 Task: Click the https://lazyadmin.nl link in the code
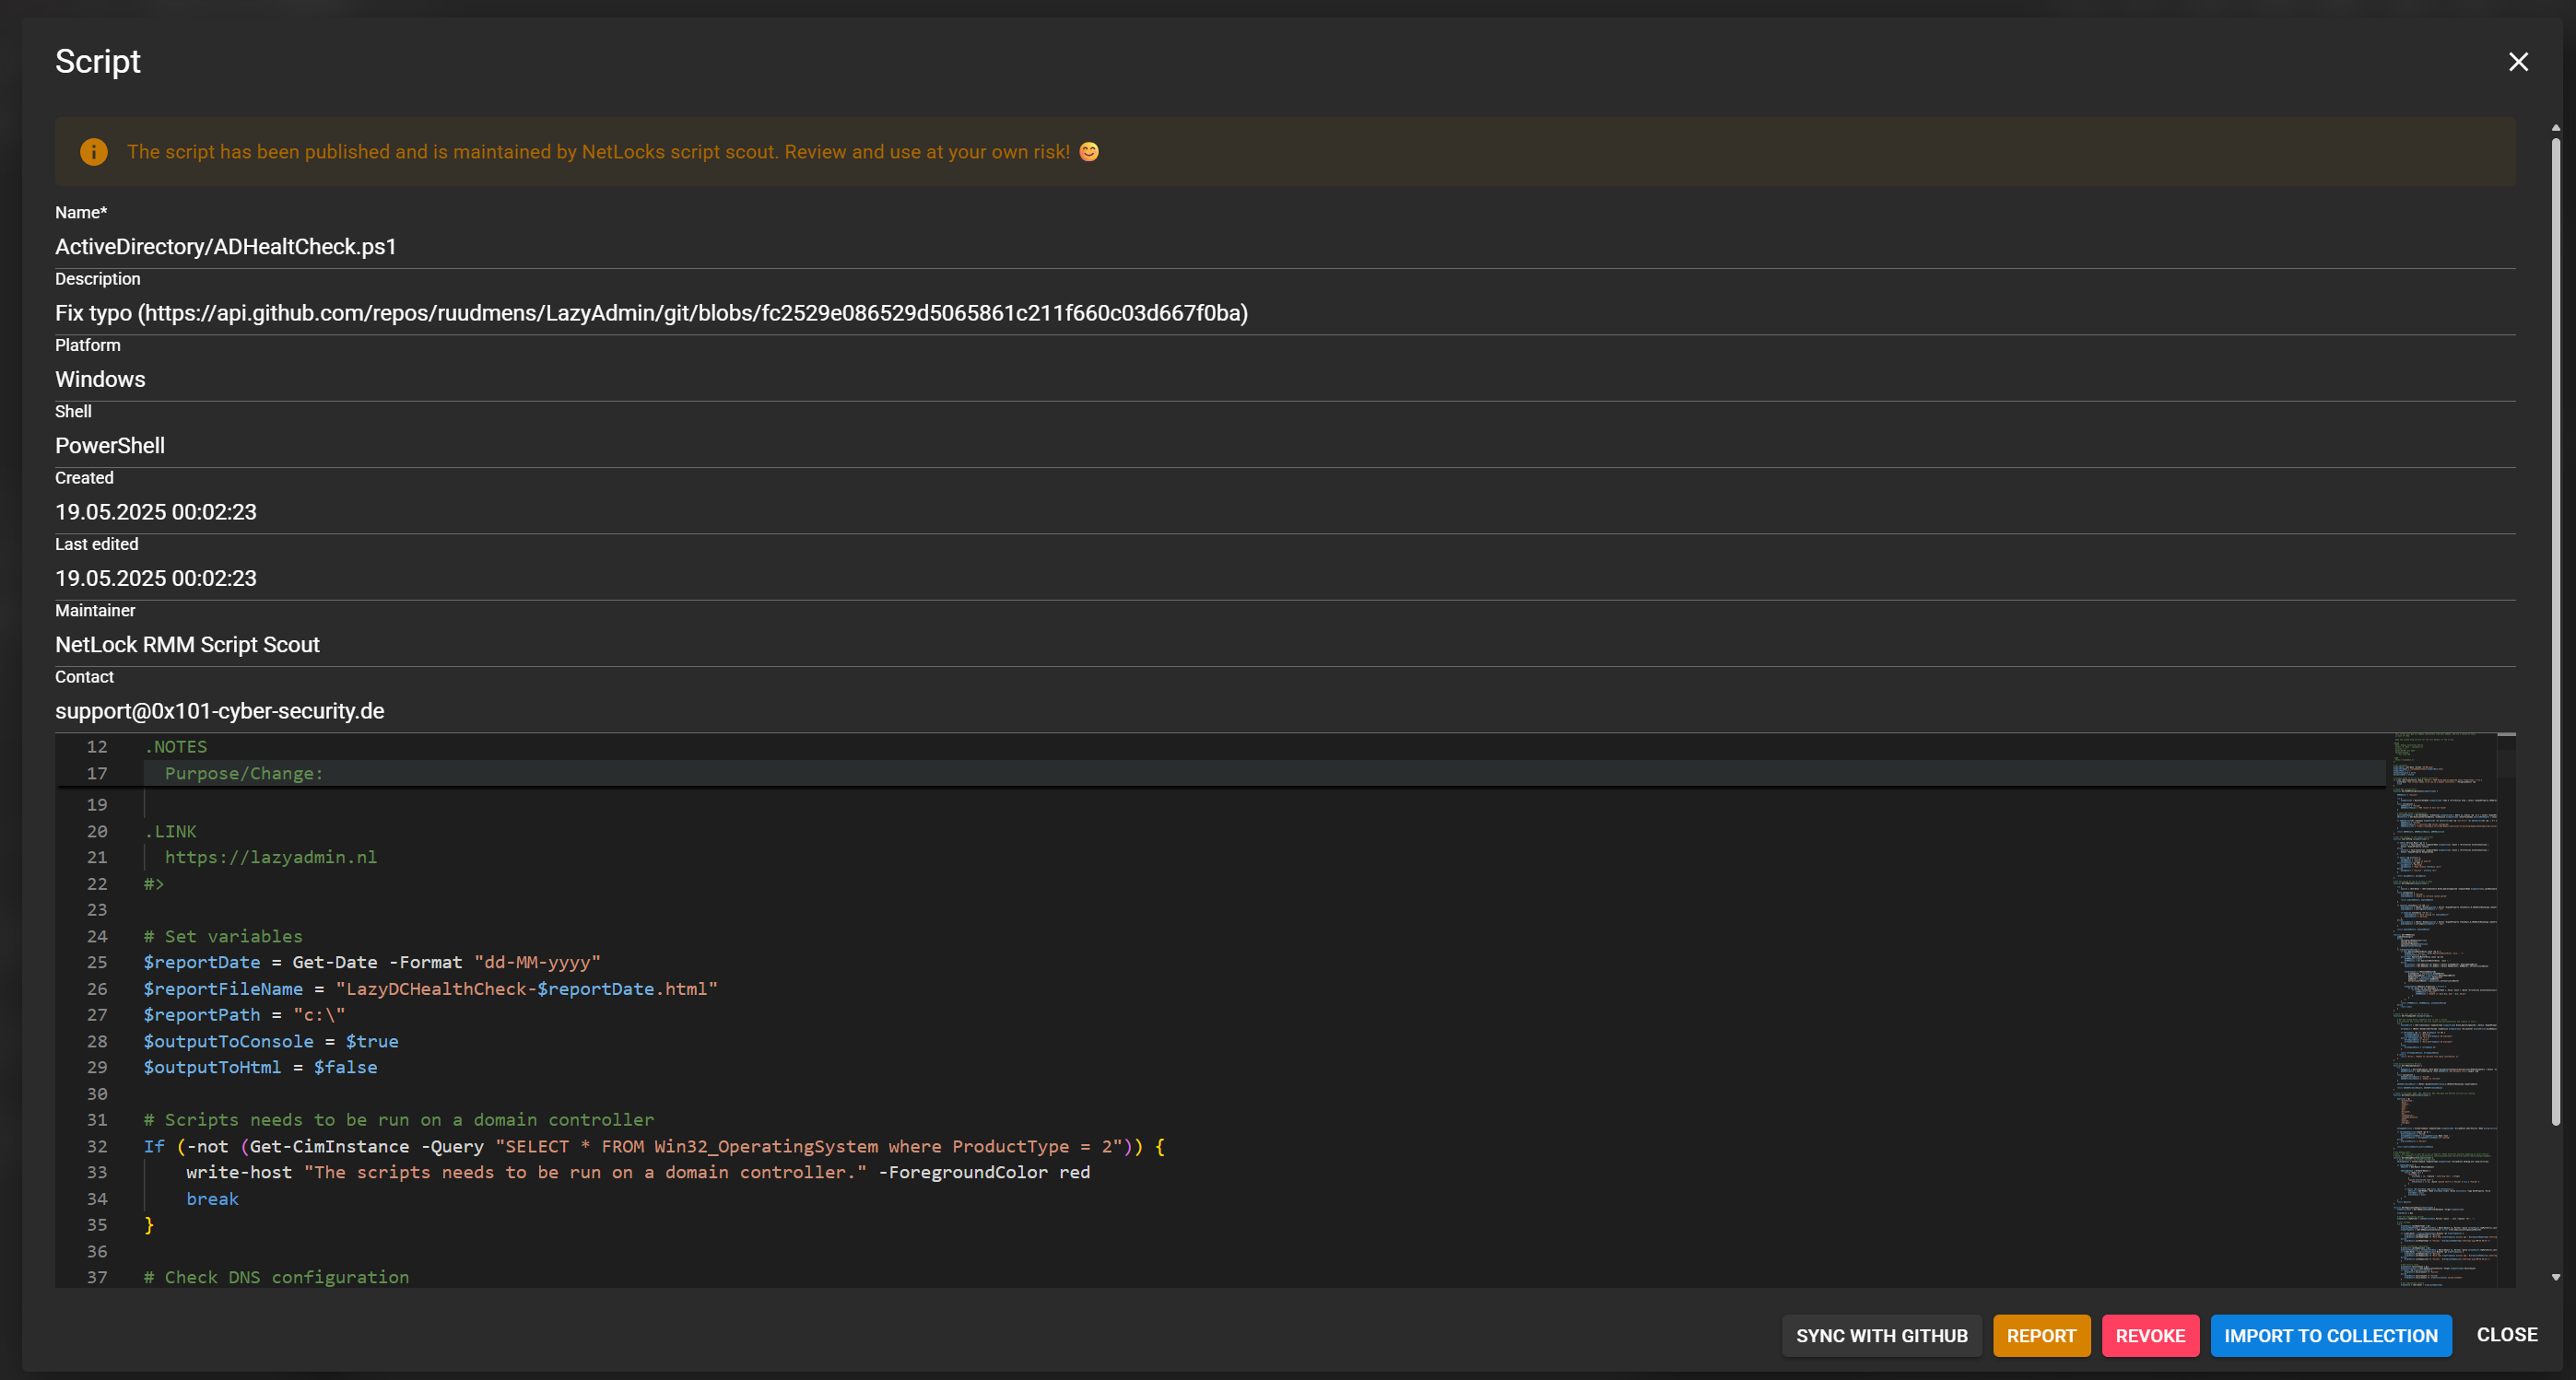(270, 858)
